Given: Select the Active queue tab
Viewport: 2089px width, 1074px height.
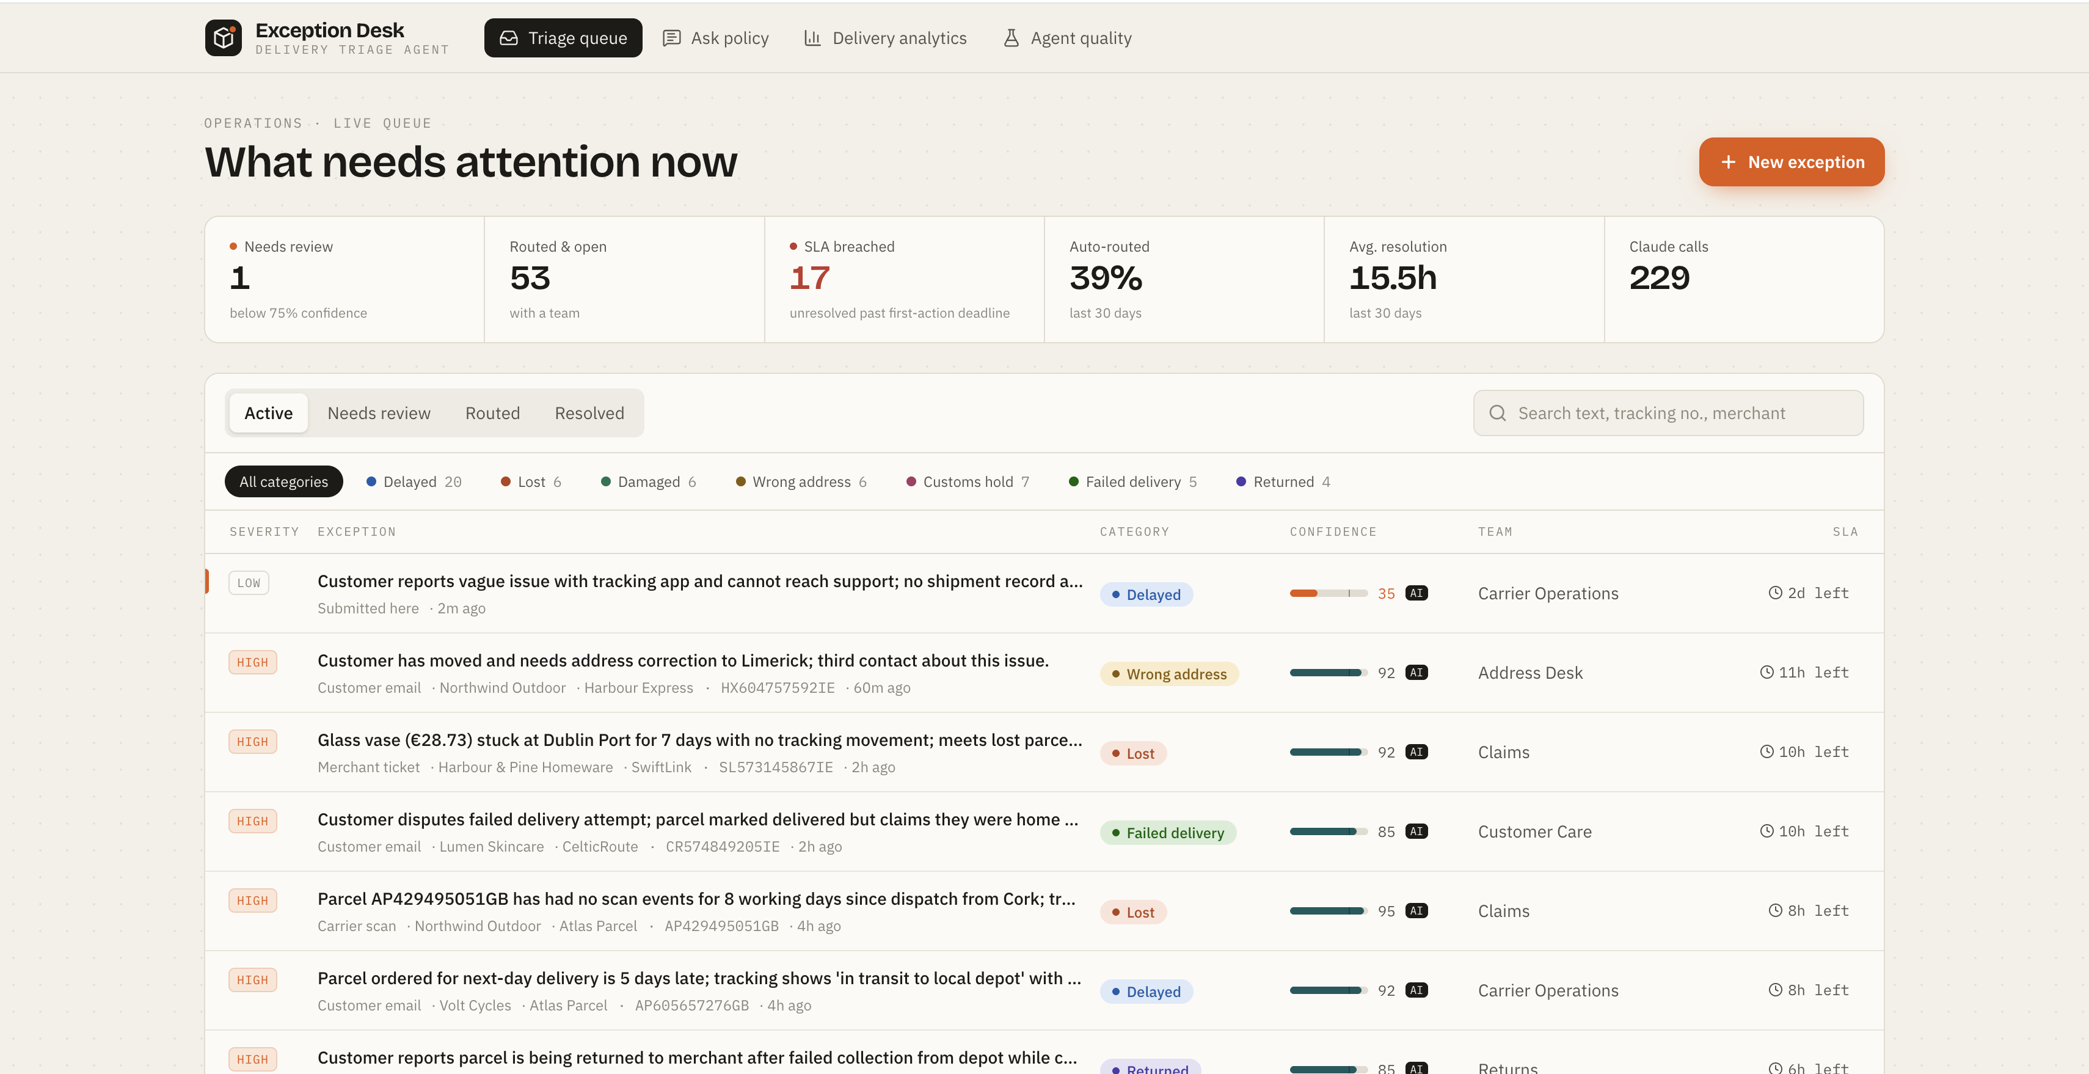Looking at the screenshot, I should tap(268, 413).
